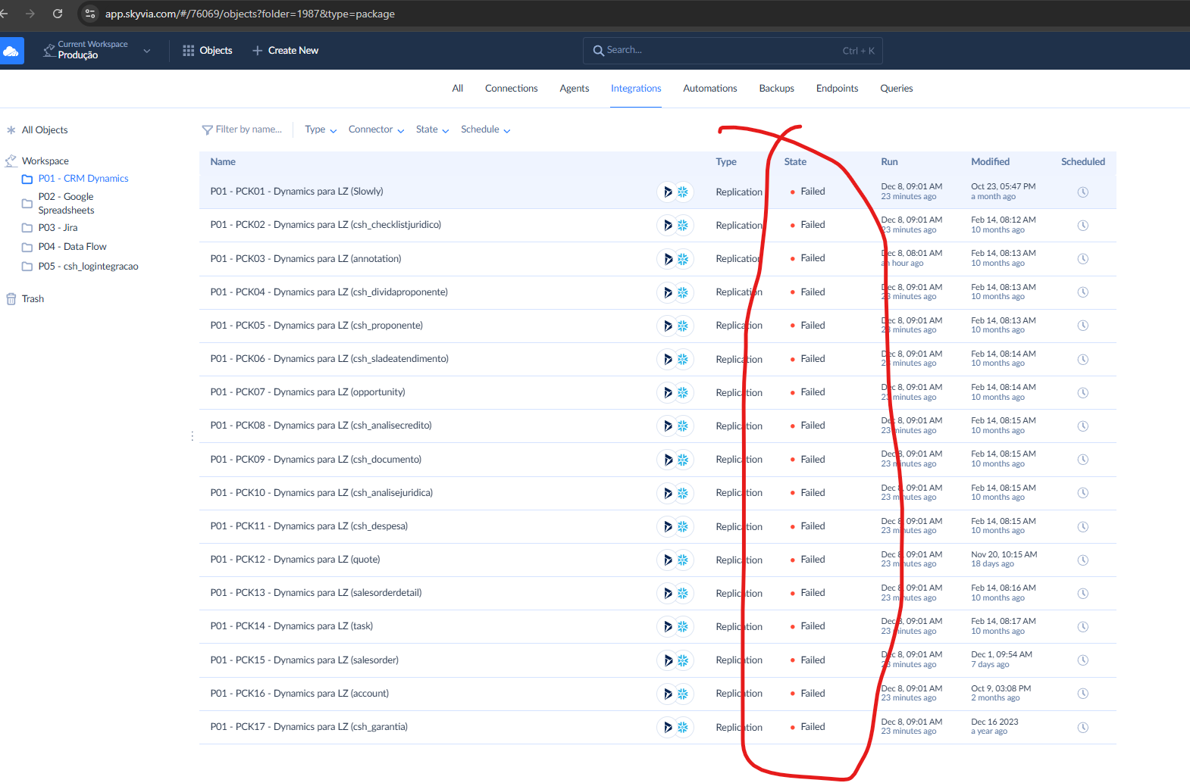The height and width of the screenshot is (783, 1190).
Task: Expand the Current Workspace selector
Action: pos(96,50)
